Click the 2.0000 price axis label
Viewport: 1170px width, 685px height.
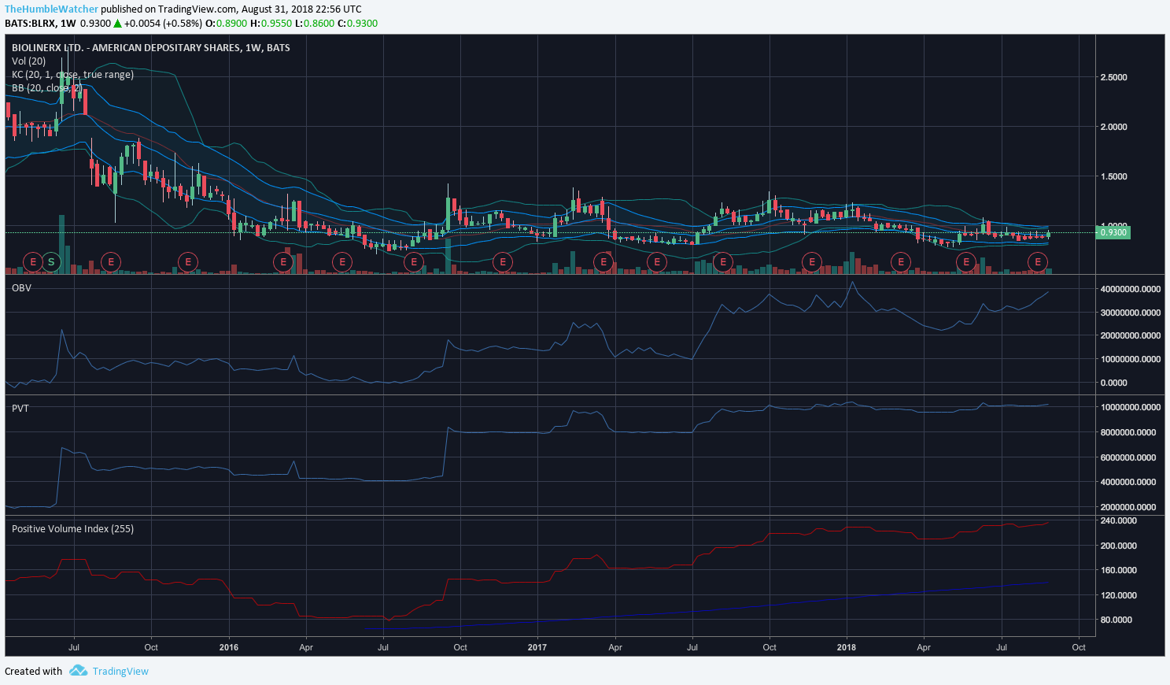point(1113,127)
